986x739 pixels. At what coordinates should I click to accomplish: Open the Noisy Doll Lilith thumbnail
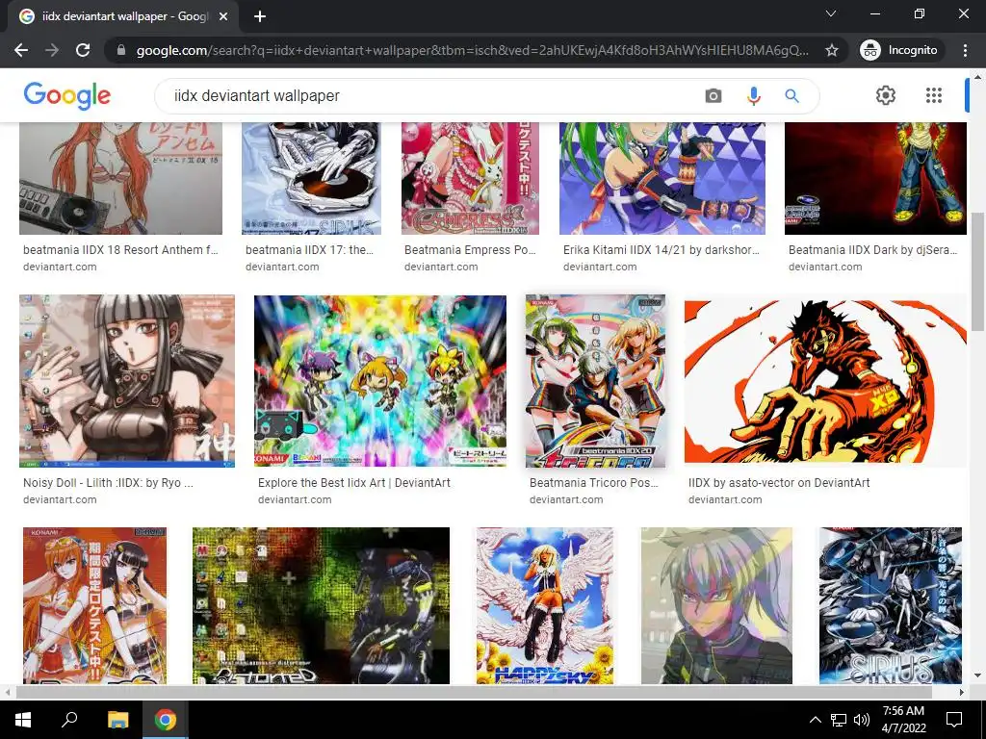pos(127,381)
